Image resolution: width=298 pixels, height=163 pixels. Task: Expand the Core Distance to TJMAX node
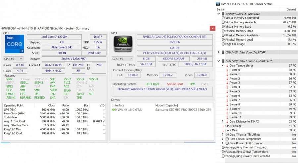point(223,121)
